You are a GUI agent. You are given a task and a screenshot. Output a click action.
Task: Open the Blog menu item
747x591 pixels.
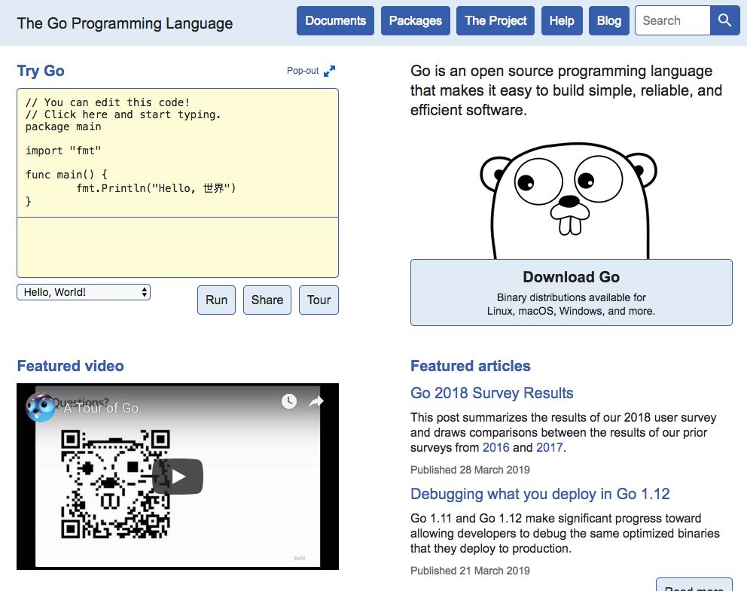609,21
